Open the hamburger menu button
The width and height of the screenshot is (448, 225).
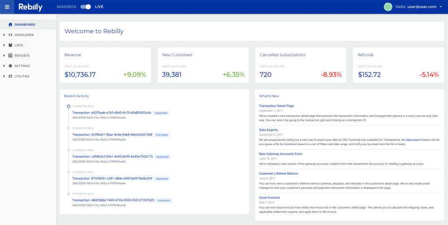7,7
